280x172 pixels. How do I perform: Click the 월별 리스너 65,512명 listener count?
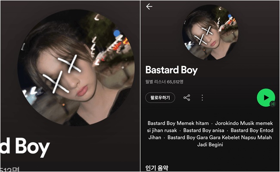[164, 82]
